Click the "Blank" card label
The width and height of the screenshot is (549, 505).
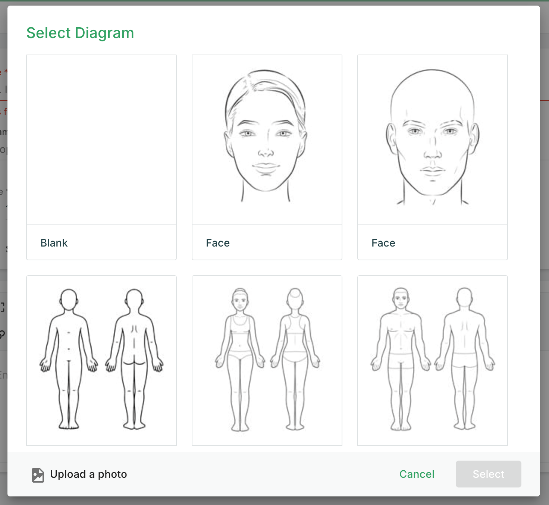(54, 243)
